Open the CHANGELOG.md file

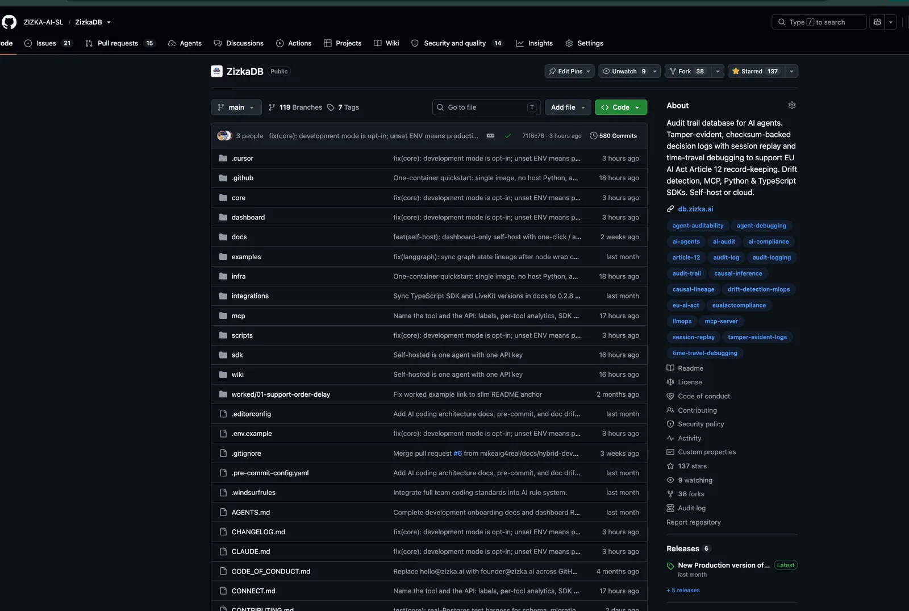click(258, 532)
